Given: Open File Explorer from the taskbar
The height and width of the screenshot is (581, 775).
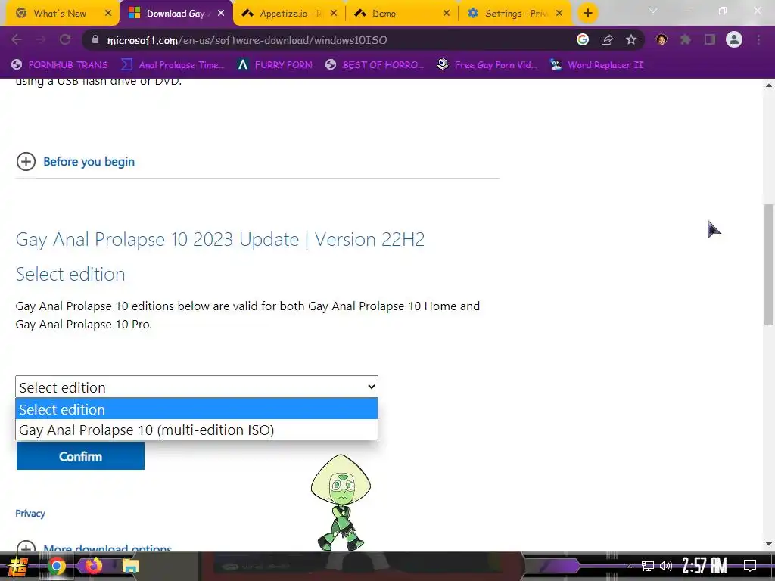Looking at the screenshot, I should tap(131, 566).
